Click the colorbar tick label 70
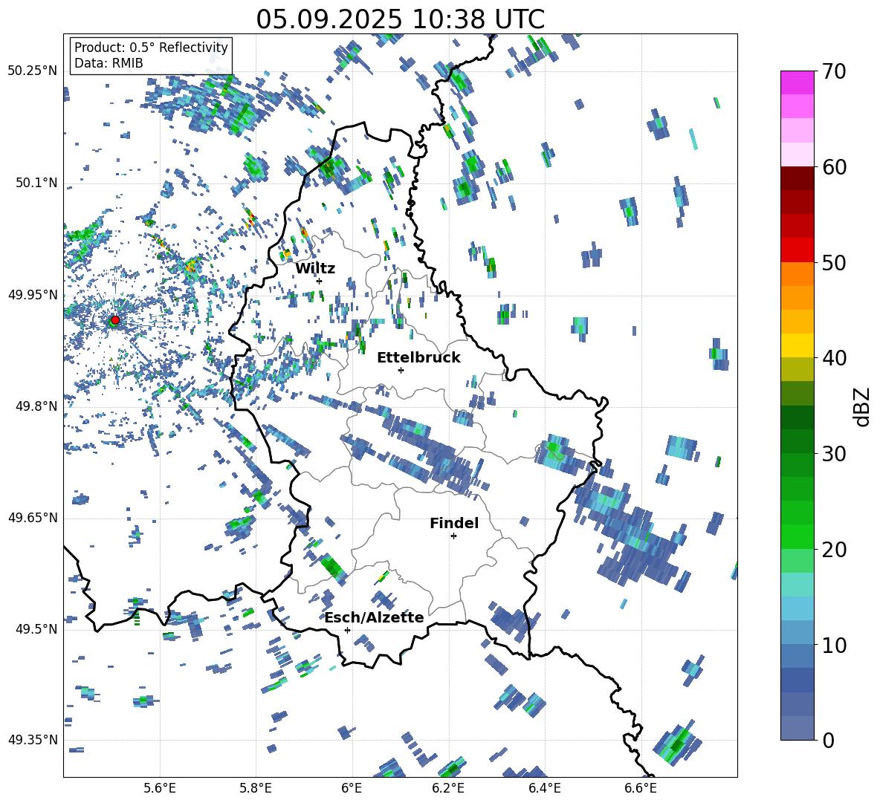 [x=833, y=72]
